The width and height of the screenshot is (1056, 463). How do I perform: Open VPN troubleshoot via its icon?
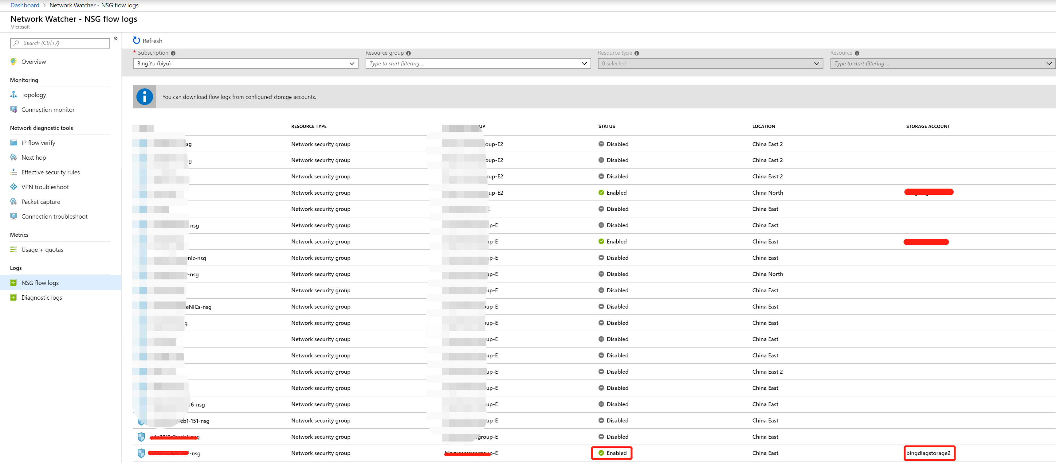[x=14, y=187]
